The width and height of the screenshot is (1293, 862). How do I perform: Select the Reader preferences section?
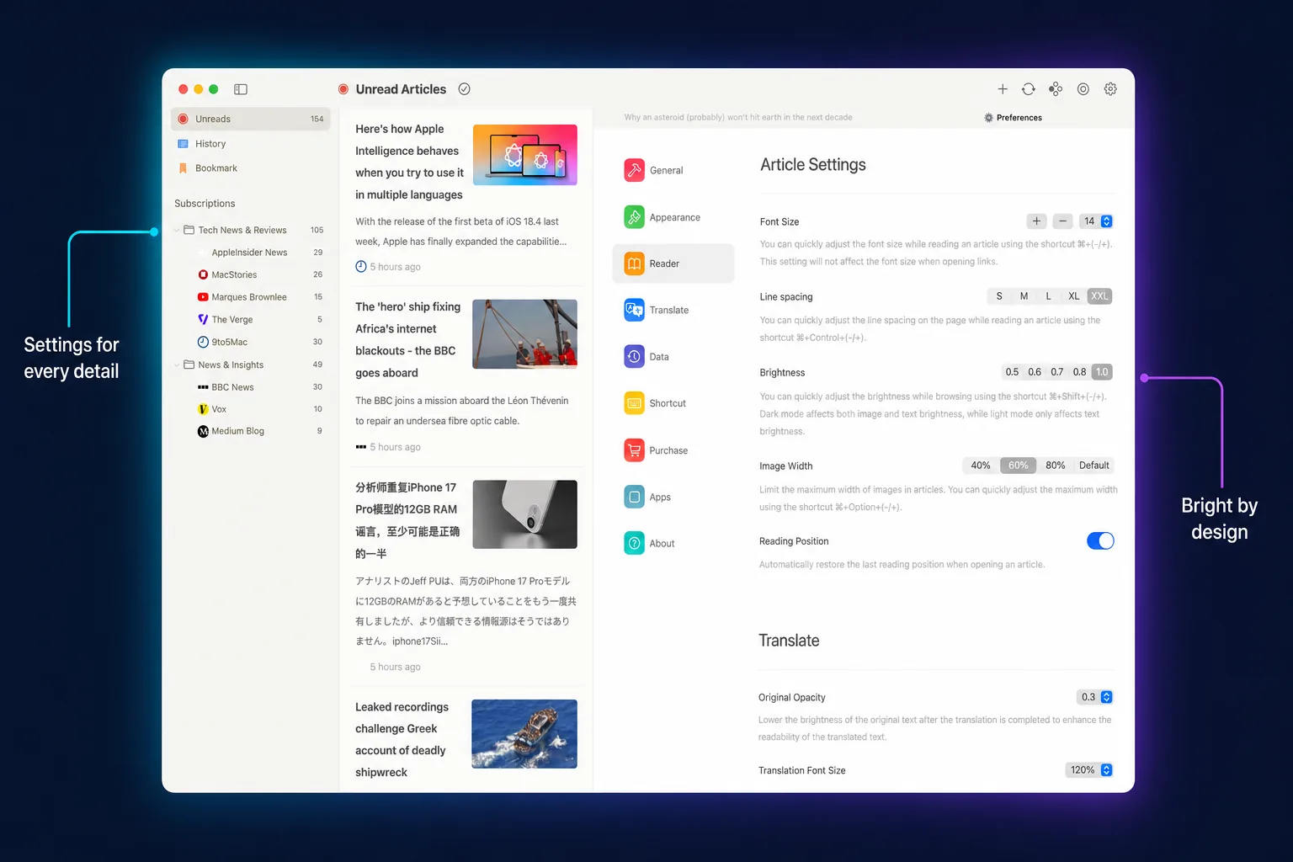coord(673,263)
